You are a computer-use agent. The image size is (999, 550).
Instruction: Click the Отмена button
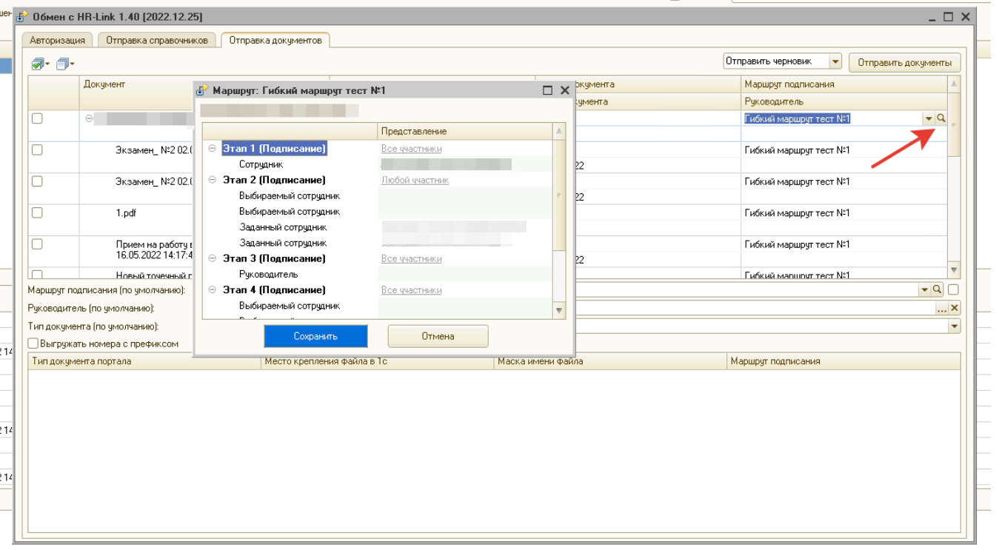438,336
